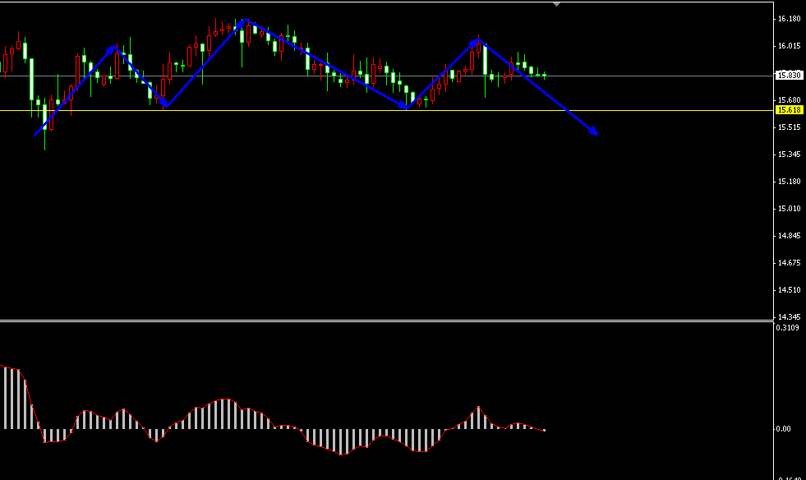Click the blue trend line's first low vertex
This screenshot has width=806, height=480.
pos(166,106)
